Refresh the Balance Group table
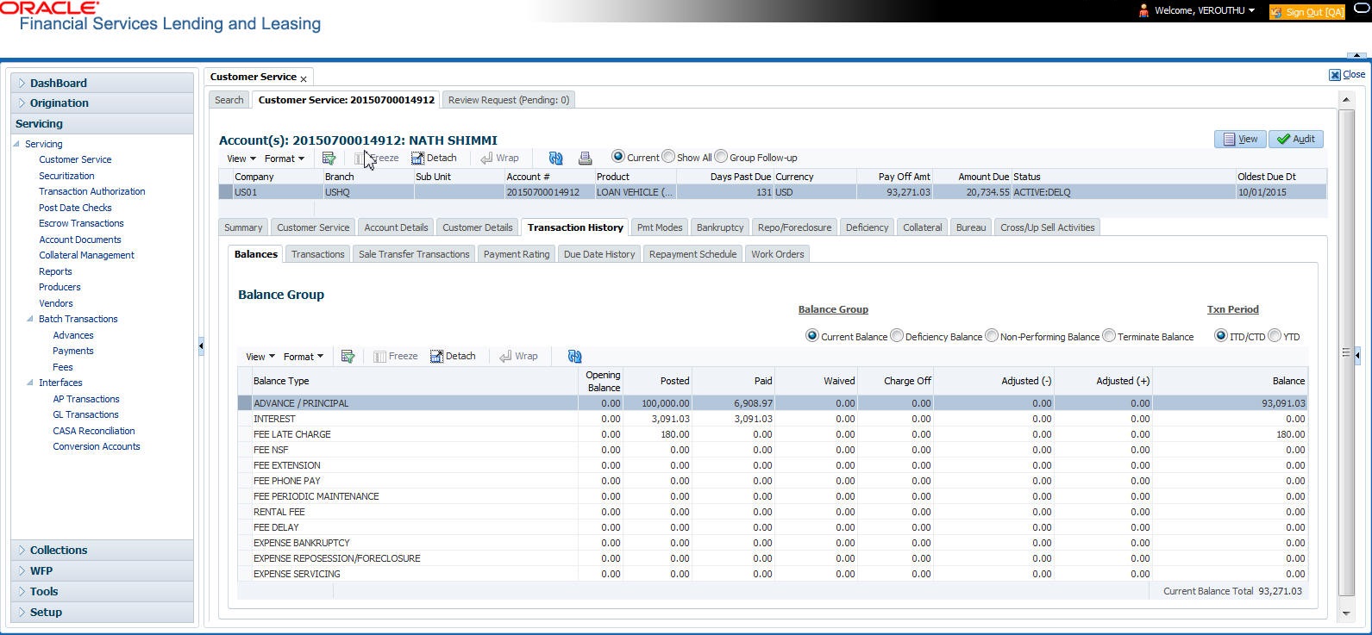This screenshot has height=635, width=1372. [x=574, y=357]
